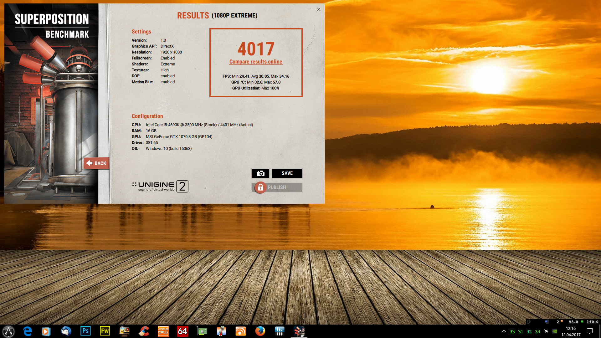601x338 pixels.
Task: Launch Photoshop from the taskbar
Action: [85, 331]
